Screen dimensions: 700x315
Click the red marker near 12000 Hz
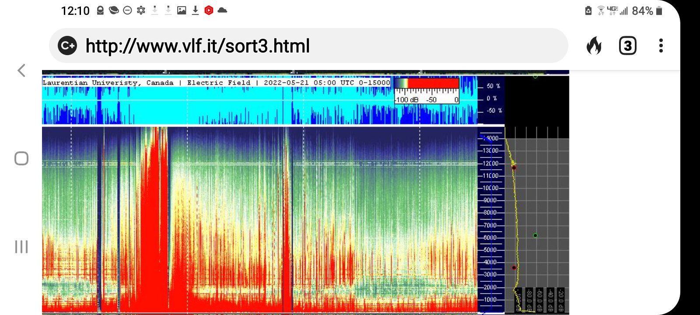point(514,167)
